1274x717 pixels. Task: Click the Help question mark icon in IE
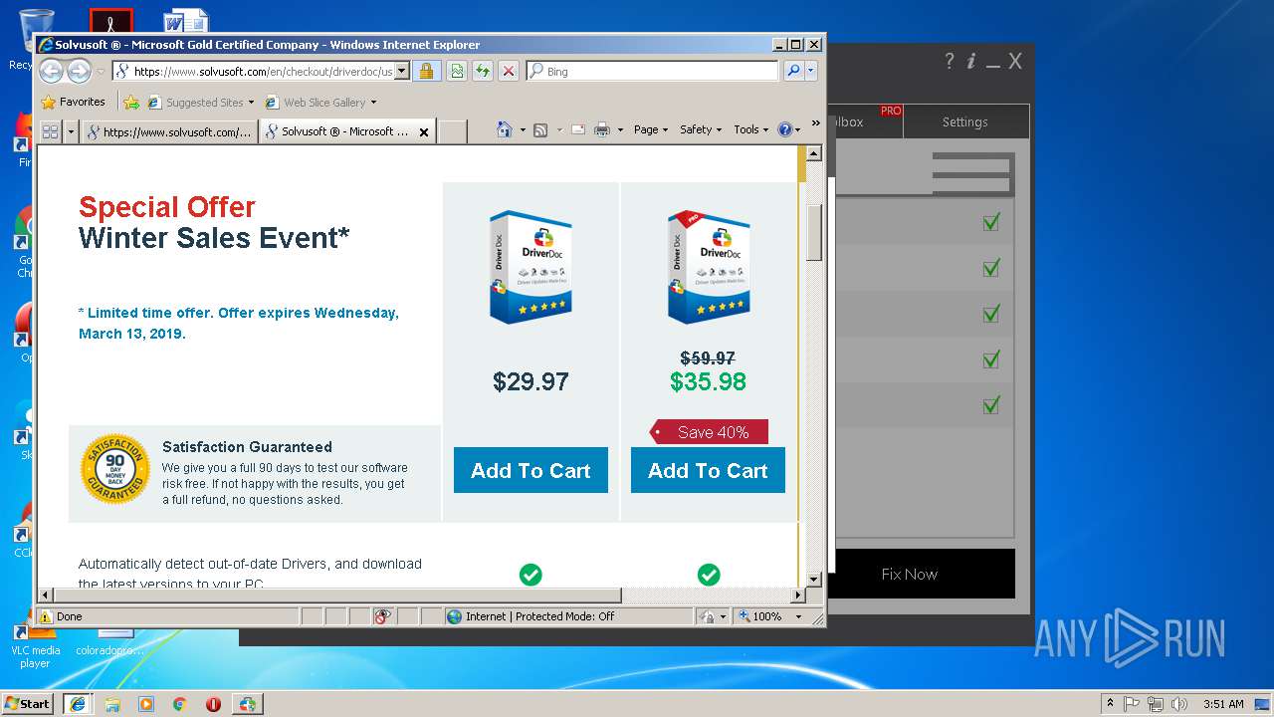[x=784, y=129]
